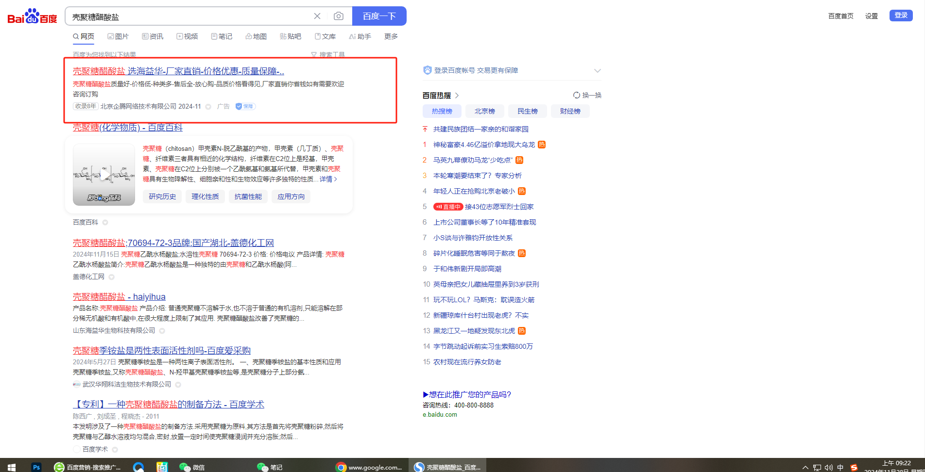
Task: Click the 登录 login button
Action: (x=901, y=16)
